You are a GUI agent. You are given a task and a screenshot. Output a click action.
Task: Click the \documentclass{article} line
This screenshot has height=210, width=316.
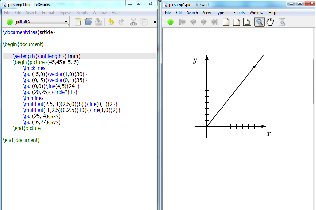pos(29,32)
